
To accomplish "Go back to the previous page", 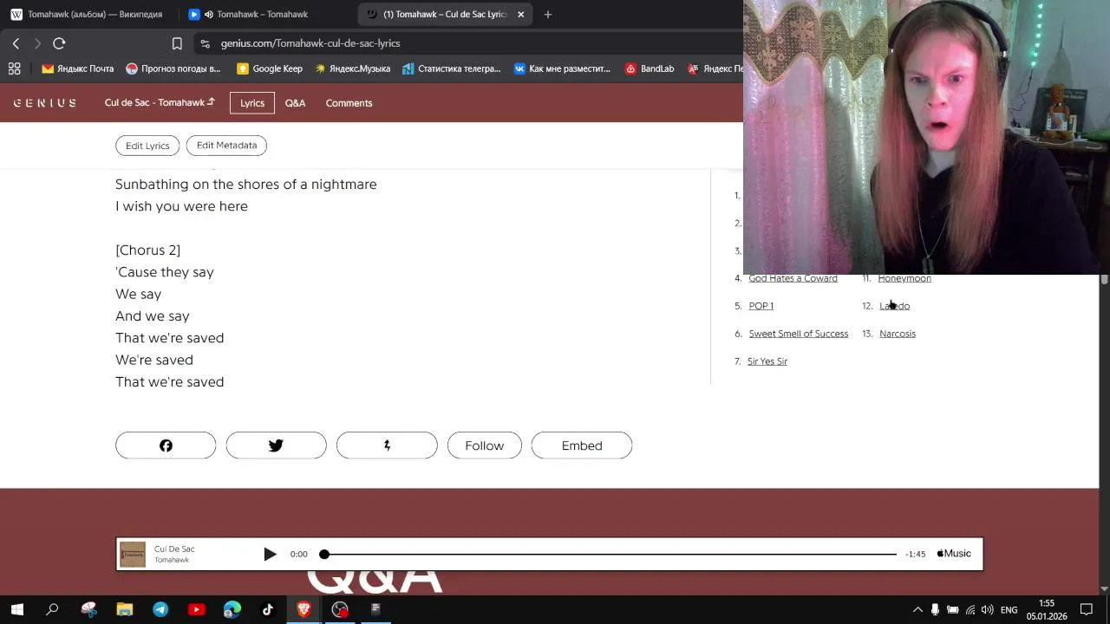I will (x=16, y=43).
